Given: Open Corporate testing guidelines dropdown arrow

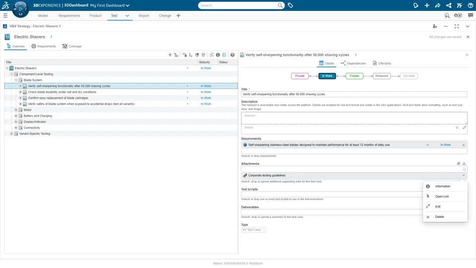Looking at the screenshot, I should click(464, 175).
